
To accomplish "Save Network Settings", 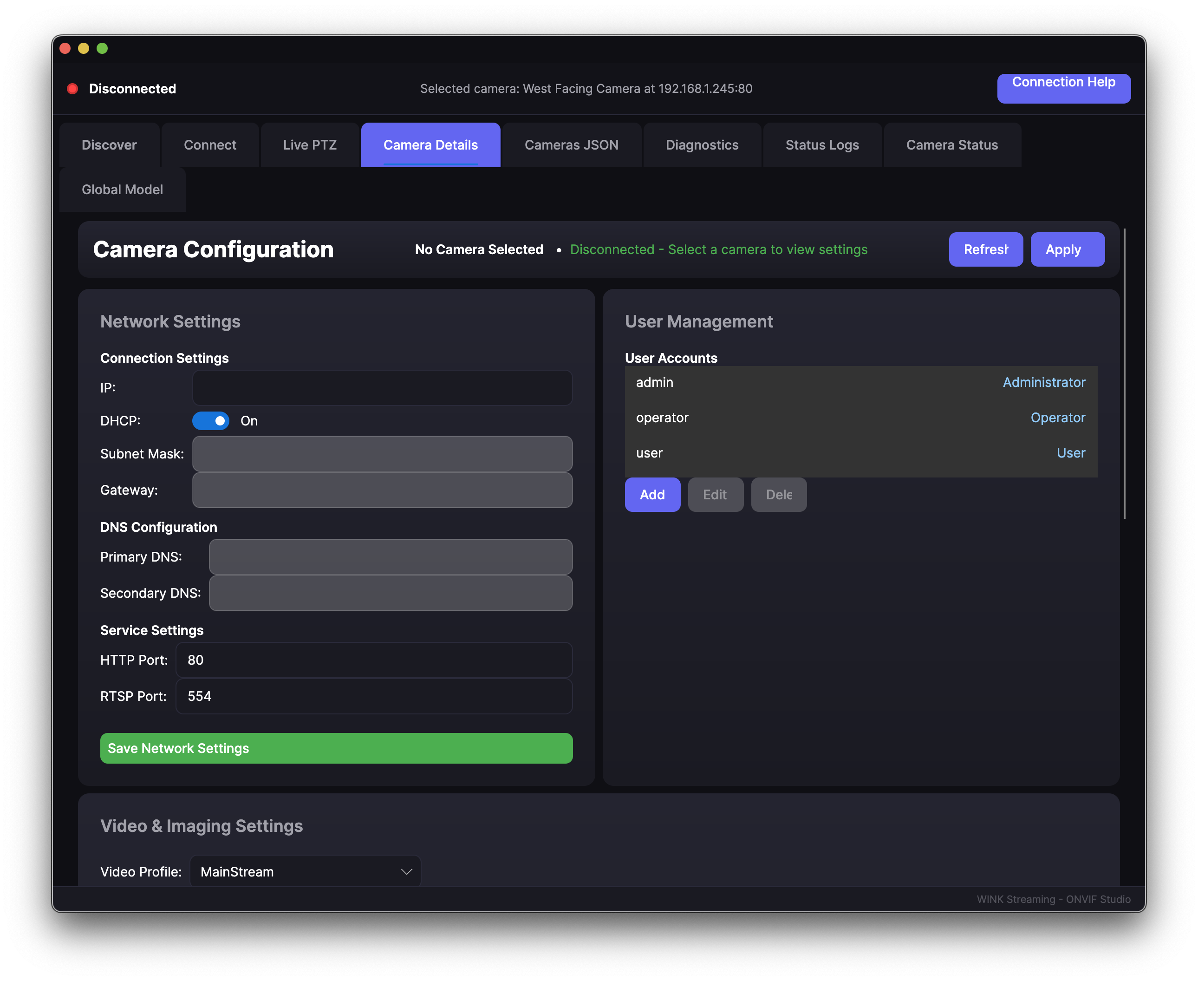I will click(x=336, y=748).
